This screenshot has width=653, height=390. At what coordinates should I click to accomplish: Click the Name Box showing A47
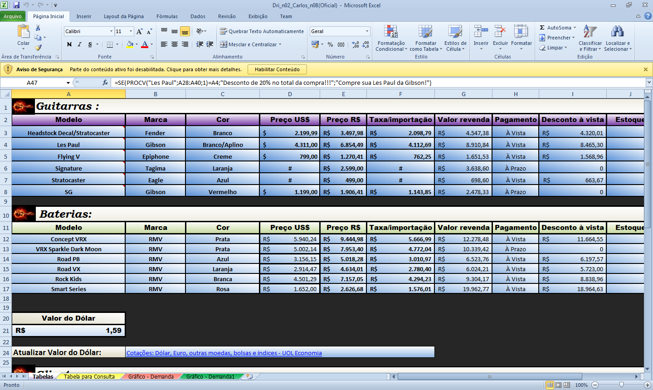coord(33,83)
